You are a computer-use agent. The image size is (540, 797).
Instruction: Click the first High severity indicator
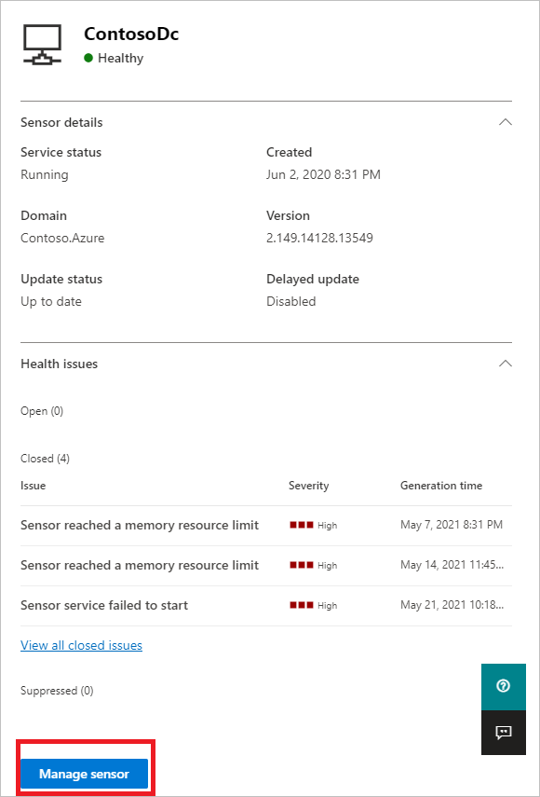pyautogui.click(x=313, y=526)
